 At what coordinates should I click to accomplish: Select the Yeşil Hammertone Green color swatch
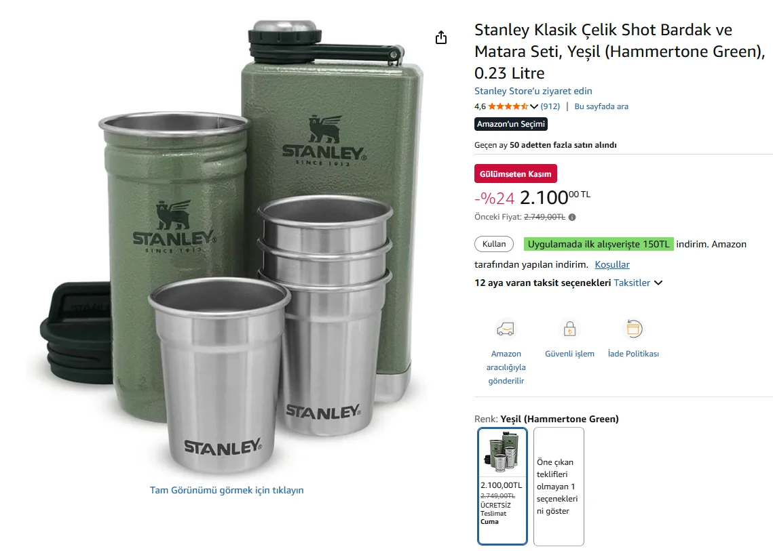(x=502, y=486)
